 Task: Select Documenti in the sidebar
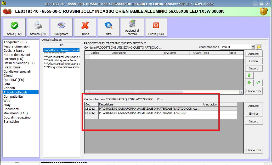click(x=11, y=109)
